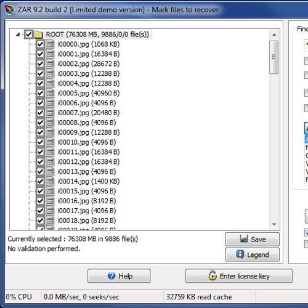Click the file icon of i00002.jpg
This screenshot has width=308, height=308.
[x=50, y=64]
